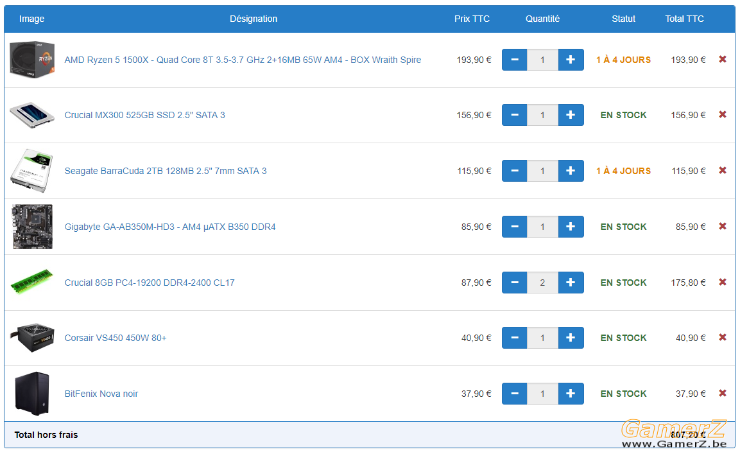This screenshot has height=454, width=740.
Task: Click the Total hors frais label
Action: 46,435
